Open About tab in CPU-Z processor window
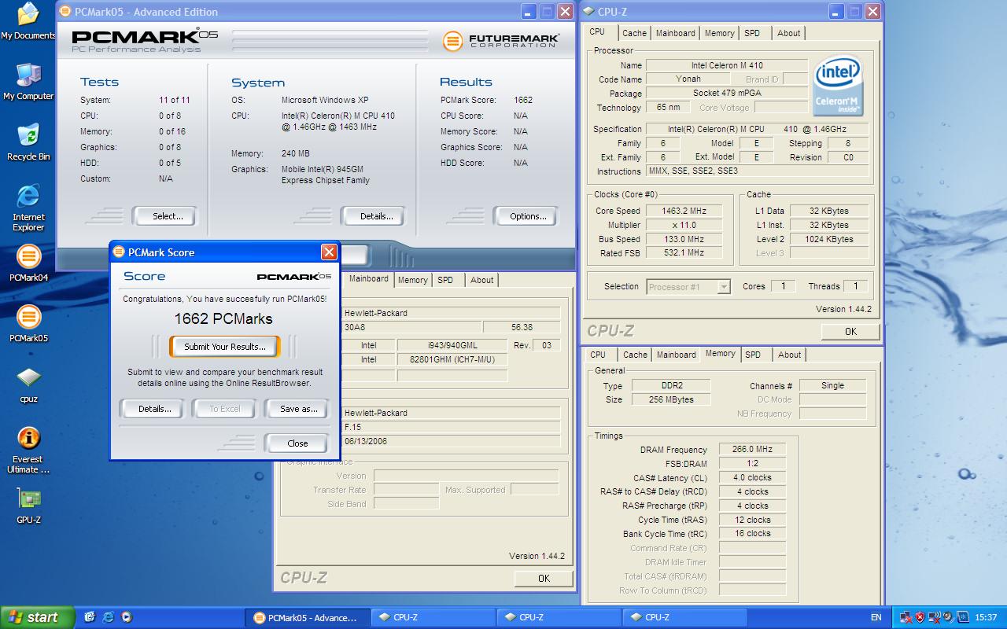This screenshot has height=629, width=1007. [x=788, y=33]
